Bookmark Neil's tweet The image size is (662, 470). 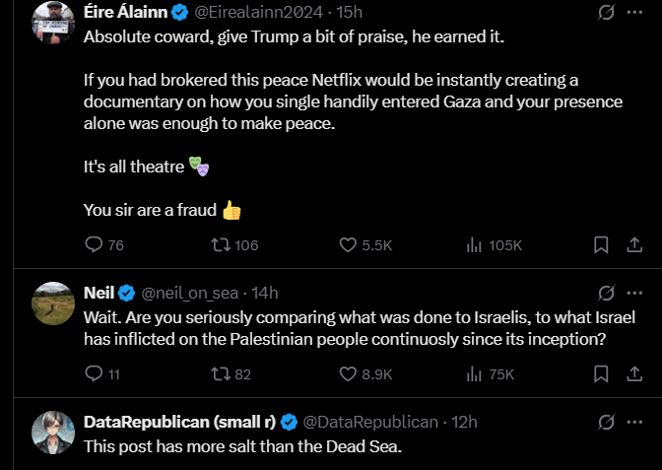tap(601, 373)
